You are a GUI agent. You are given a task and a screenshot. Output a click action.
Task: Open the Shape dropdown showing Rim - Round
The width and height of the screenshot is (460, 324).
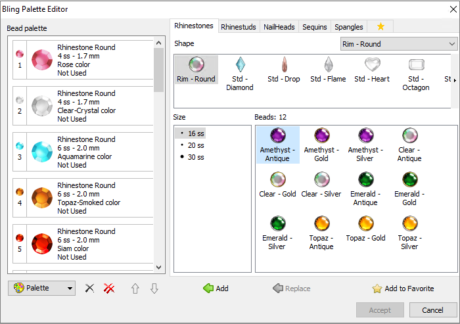tap(399, 44)
